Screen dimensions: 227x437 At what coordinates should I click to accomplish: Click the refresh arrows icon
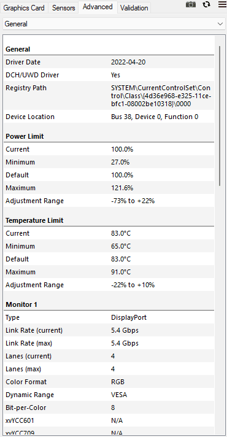coord(206,4)
